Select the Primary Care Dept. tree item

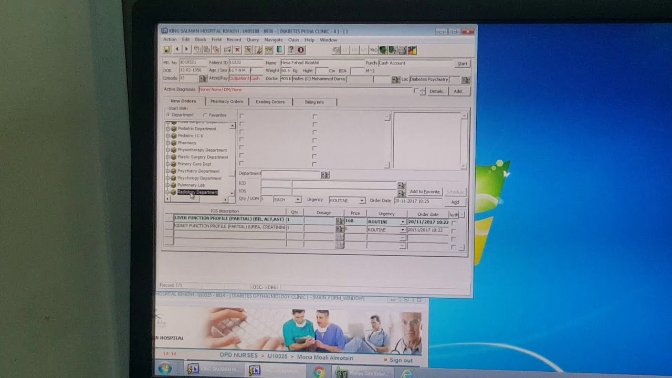click(x=195, y=164)
